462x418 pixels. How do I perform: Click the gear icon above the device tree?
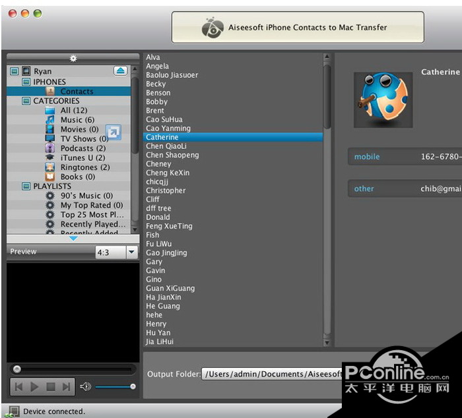[x=73, y=58]
